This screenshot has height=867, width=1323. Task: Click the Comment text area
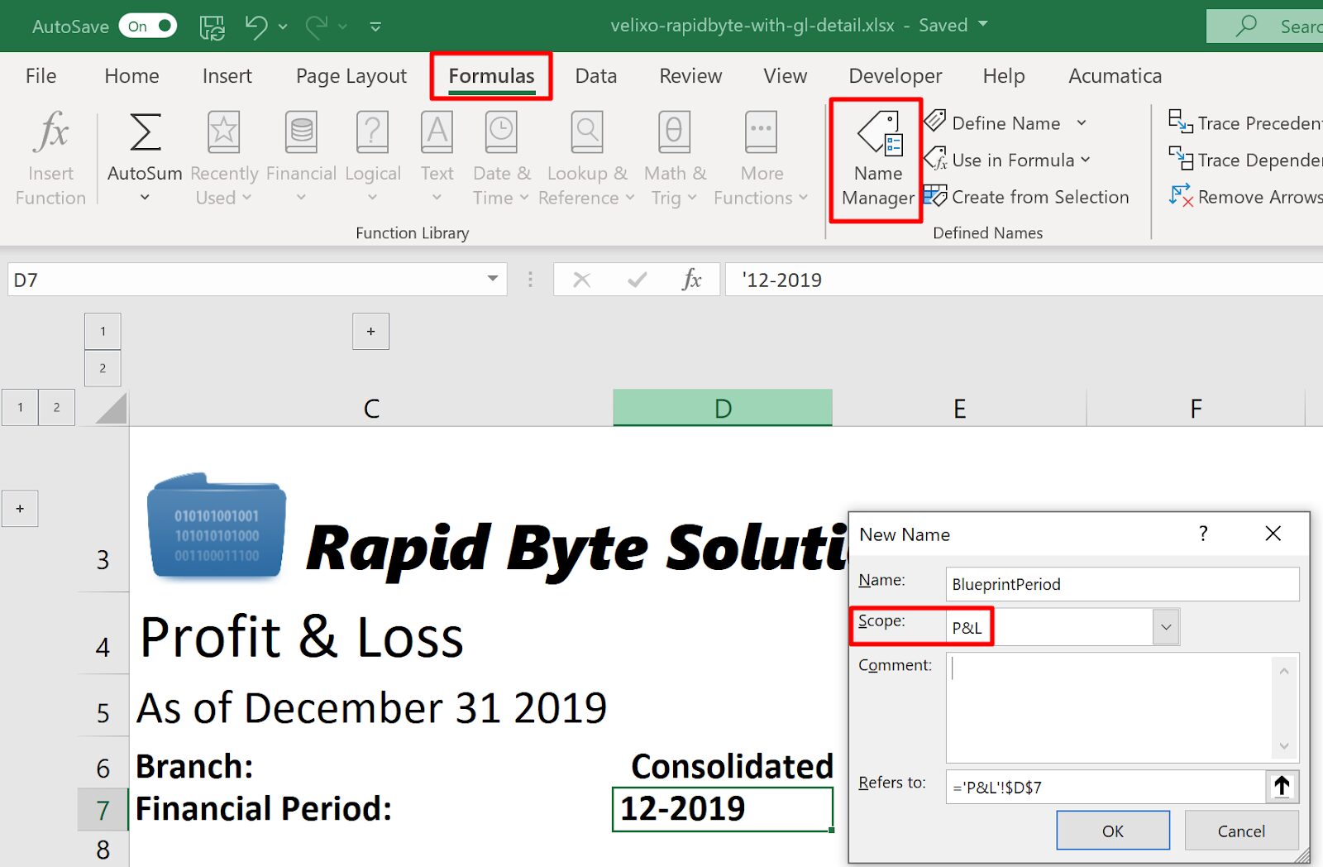pos(1110,707)
